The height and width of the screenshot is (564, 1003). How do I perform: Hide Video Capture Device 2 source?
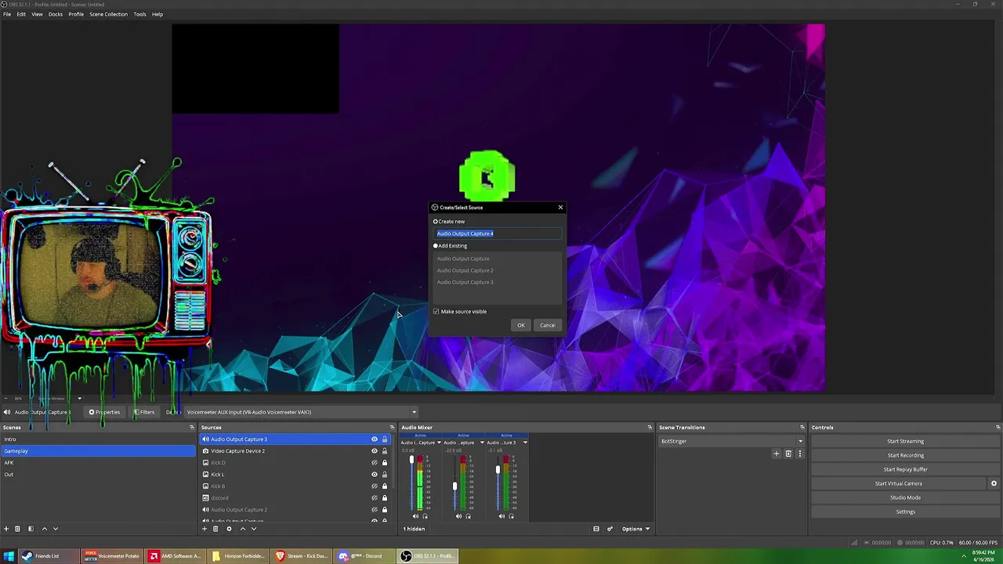(x=374, y=451)
